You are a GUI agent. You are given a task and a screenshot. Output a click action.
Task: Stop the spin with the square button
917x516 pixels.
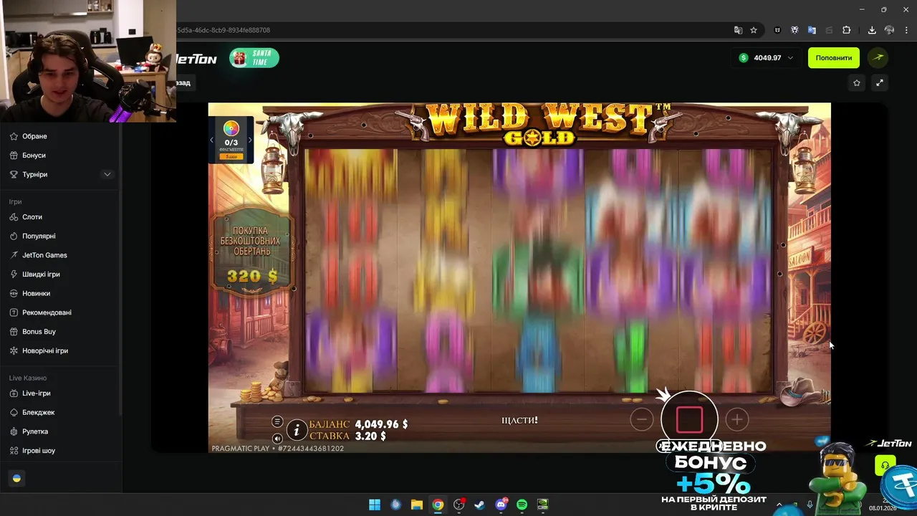pos(689,420)
